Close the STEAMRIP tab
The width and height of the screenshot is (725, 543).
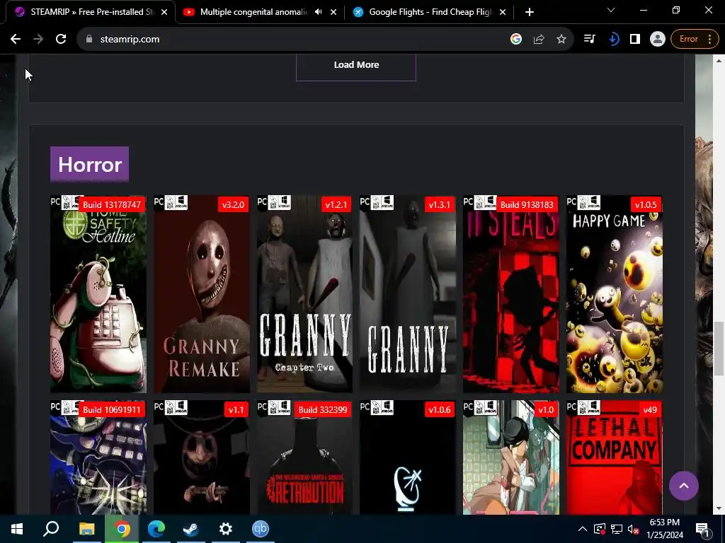tap(164, 13)
